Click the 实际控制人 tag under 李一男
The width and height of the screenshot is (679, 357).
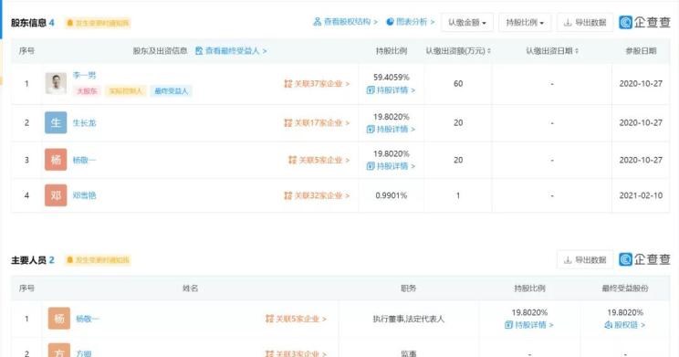126,91
